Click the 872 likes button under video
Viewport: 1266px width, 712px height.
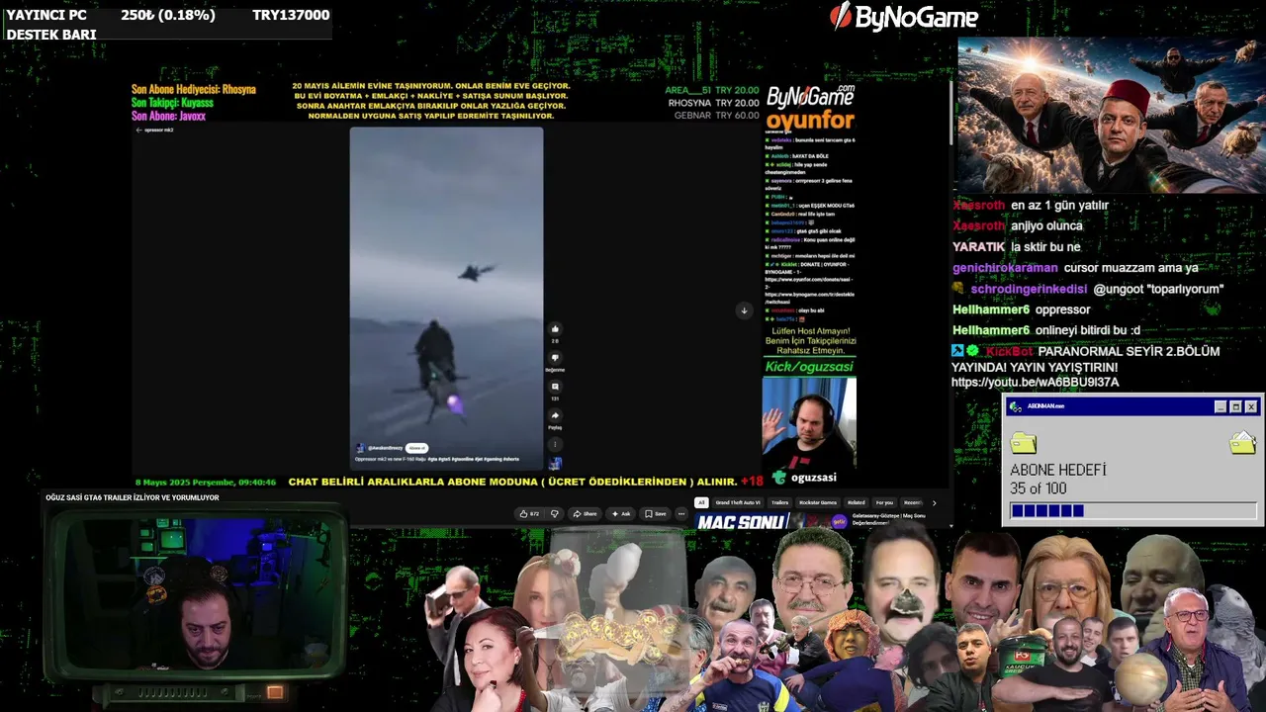(x=529, y=513)
